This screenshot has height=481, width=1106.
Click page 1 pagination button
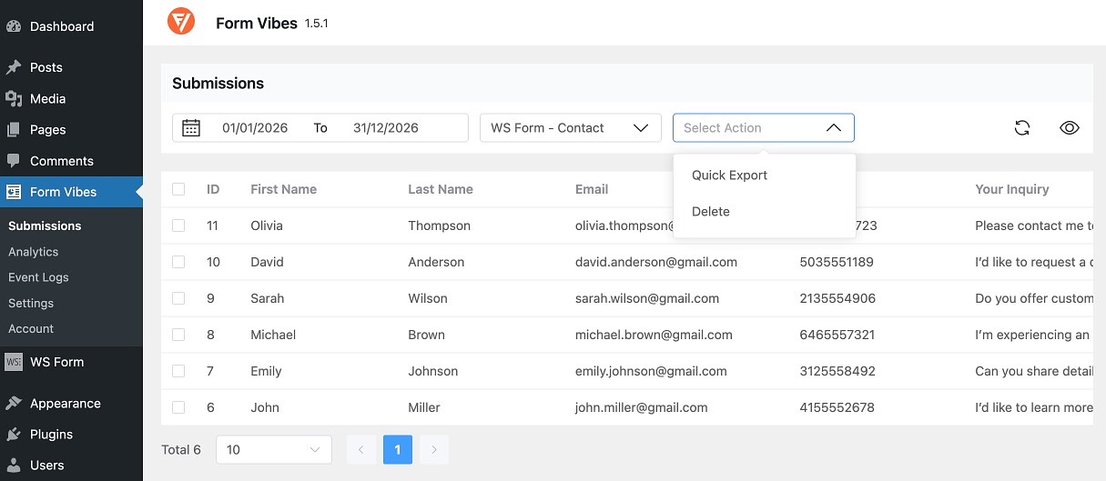click(398, 449)
